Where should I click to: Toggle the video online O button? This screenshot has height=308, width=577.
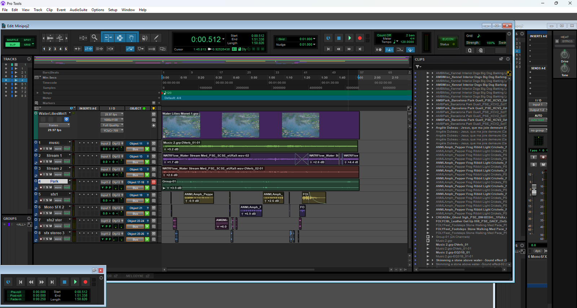(66, 119)
